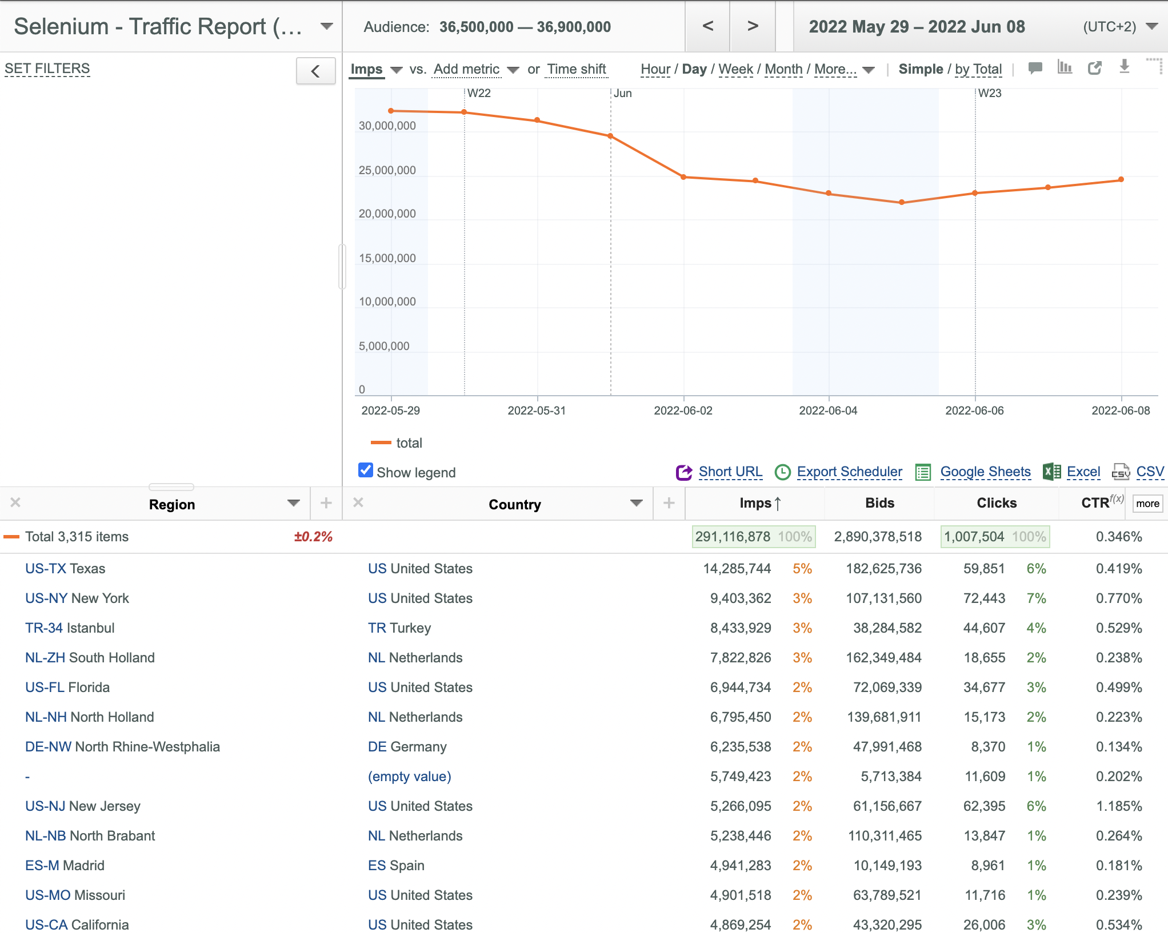Sort the table by Clicks column
The width and height of the screenshot is (1168, 933).
point(997,503)
